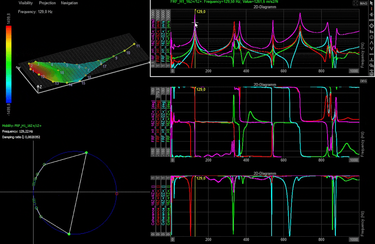Select the band cursor tool
The image size is (375, 244).
point(371,14)
